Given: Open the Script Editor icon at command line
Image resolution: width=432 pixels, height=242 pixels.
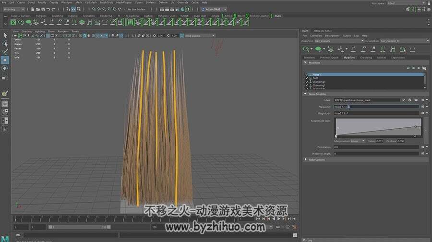Looking at the screenshot, I should pos(295,235).
